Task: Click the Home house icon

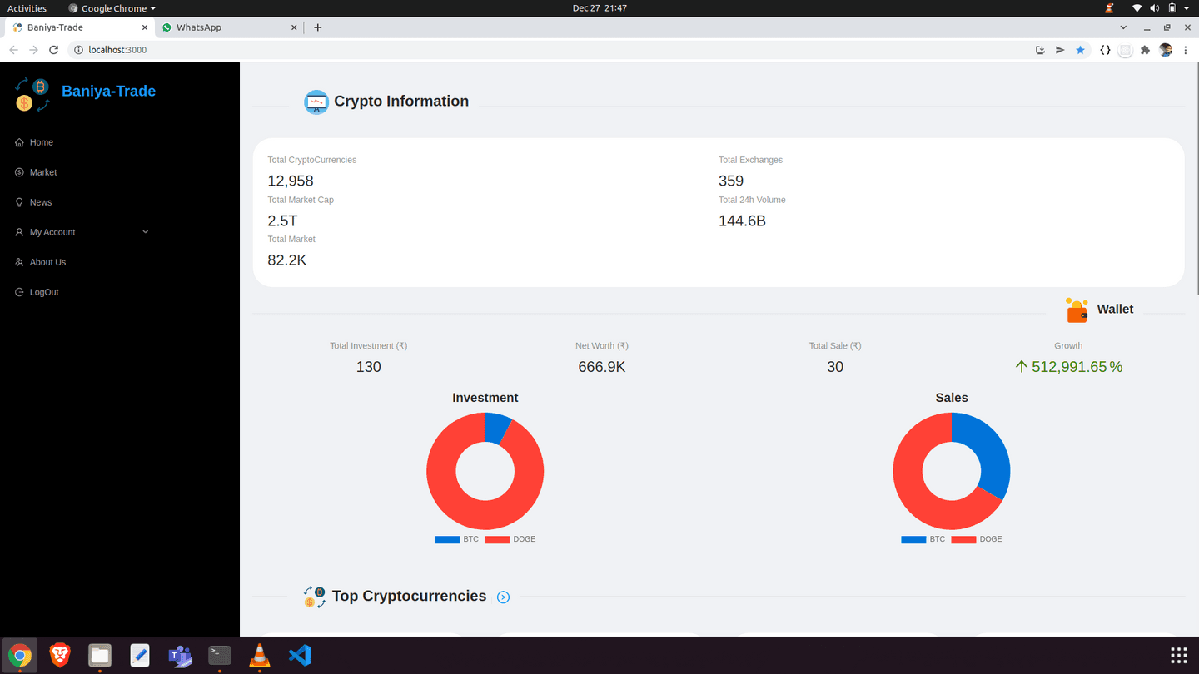Action: point(19,142)
